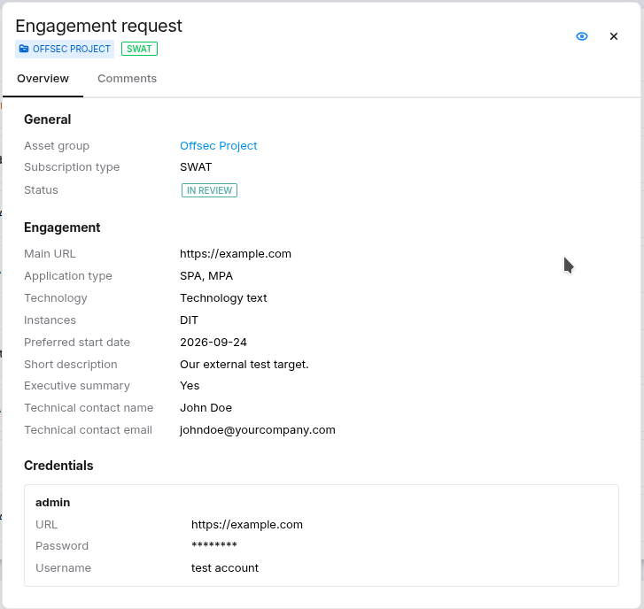Switch to the Comments tab
This screenshot has height=609, width=644.
(x=127, y=79)
